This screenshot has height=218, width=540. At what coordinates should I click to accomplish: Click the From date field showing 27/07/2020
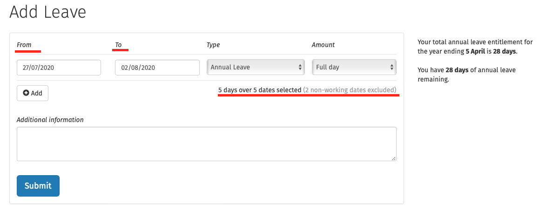(59, 68)
